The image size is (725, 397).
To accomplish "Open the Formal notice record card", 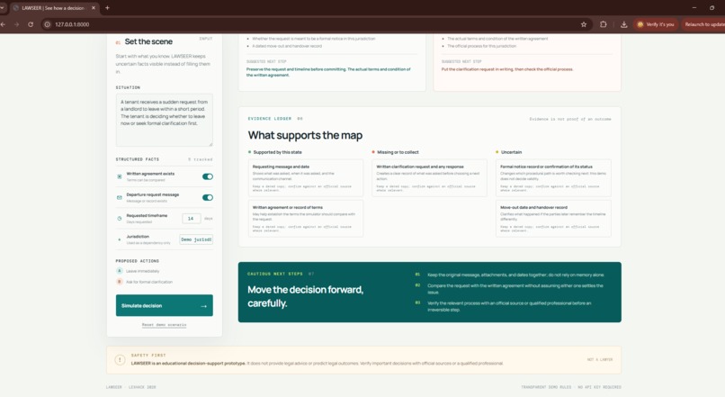I will pos(553,178).
